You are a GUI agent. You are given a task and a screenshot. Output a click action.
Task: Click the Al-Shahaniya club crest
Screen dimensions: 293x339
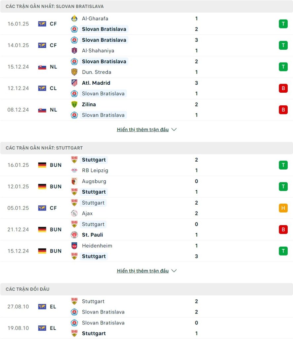click(74, 51)
